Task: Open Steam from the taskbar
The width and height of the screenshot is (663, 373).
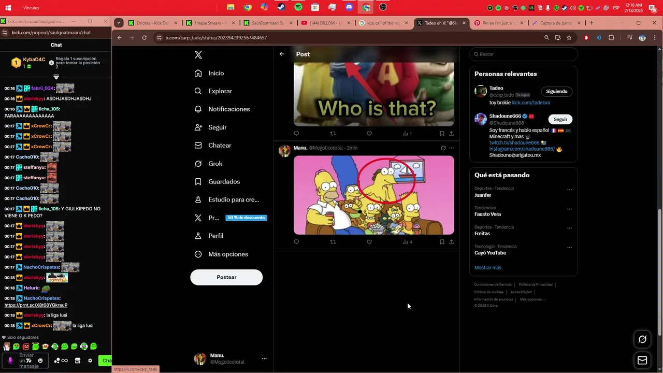Action: (281, 7)
